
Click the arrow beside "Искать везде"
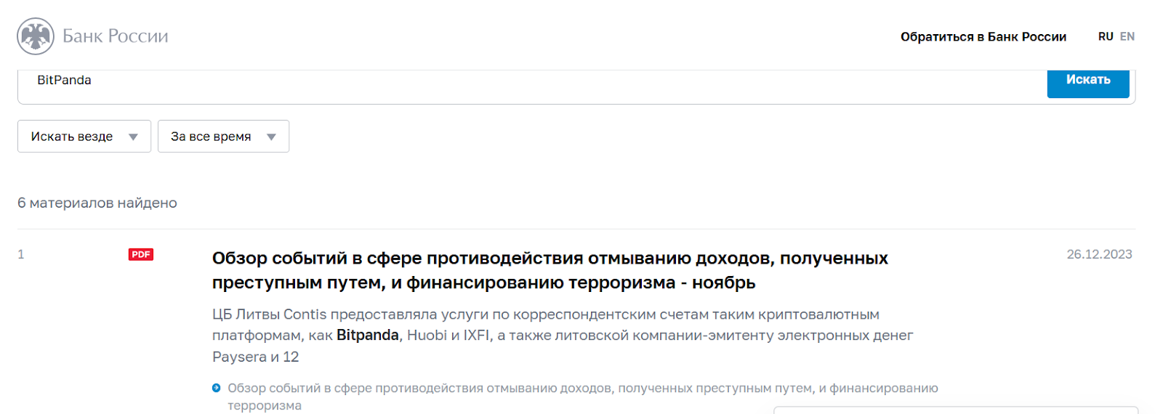[x=133, y=137]
